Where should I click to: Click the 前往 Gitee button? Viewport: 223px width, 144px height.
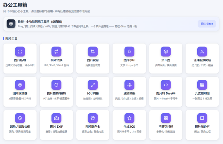(x=207, y=24)
